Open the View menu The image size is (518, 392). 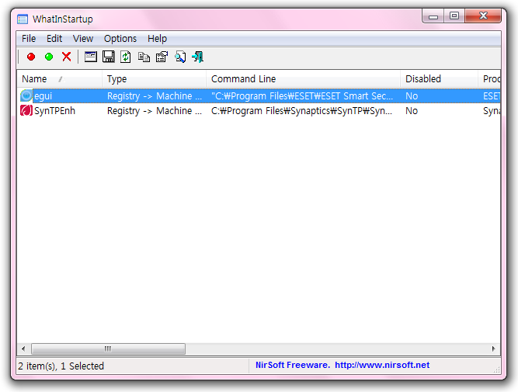(x=83, y=39)
